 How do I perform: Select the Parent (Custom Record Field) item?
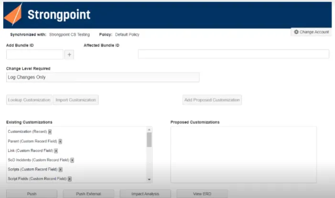pyautogui.click(x=32, y=141)
